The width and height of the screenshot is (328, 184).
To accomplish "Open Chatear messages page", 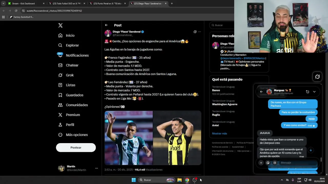I will (x=68, y=65).
